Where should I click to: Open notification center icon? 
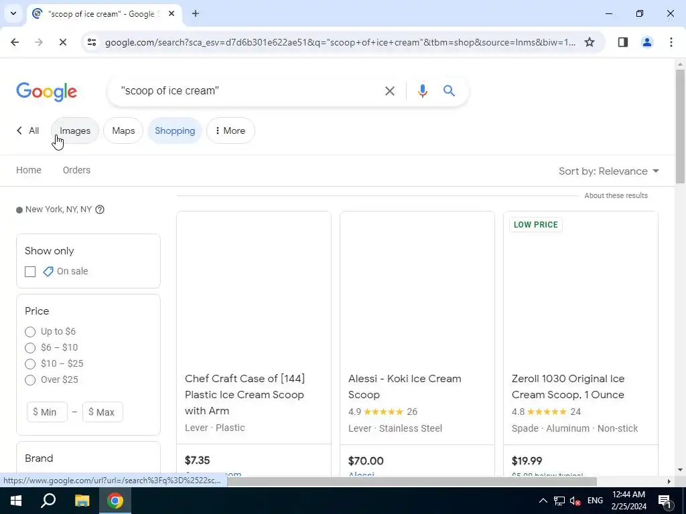(x=665, y=501)
